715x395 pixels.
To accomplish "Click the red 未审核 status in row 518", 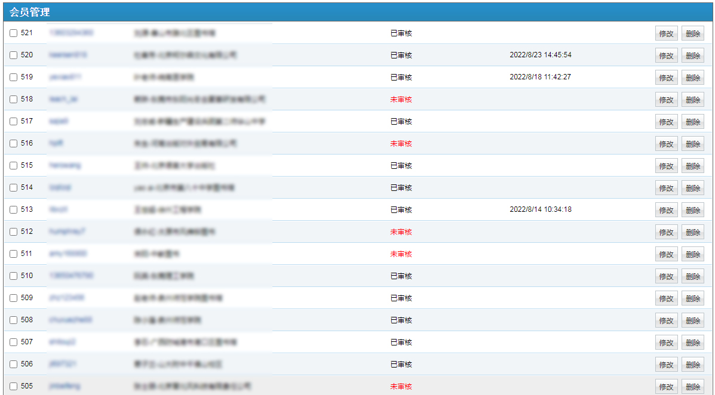I will [401, 100].
